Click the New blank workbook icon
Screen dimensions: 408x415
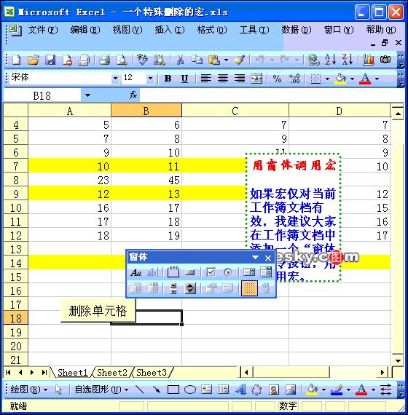pos(17,60)
